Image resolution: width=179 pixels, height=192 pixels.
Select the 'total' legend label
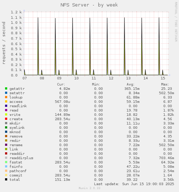pyautogui.click(x=15, y=179)
